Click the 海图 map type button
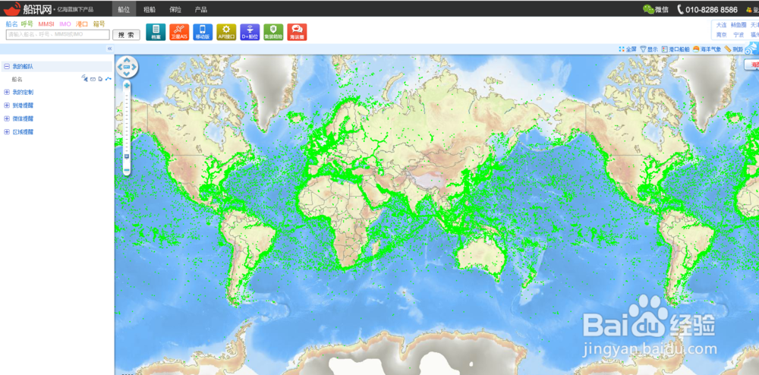The height and width of the screenshot is (375, 759). click(x=751, y=65)
